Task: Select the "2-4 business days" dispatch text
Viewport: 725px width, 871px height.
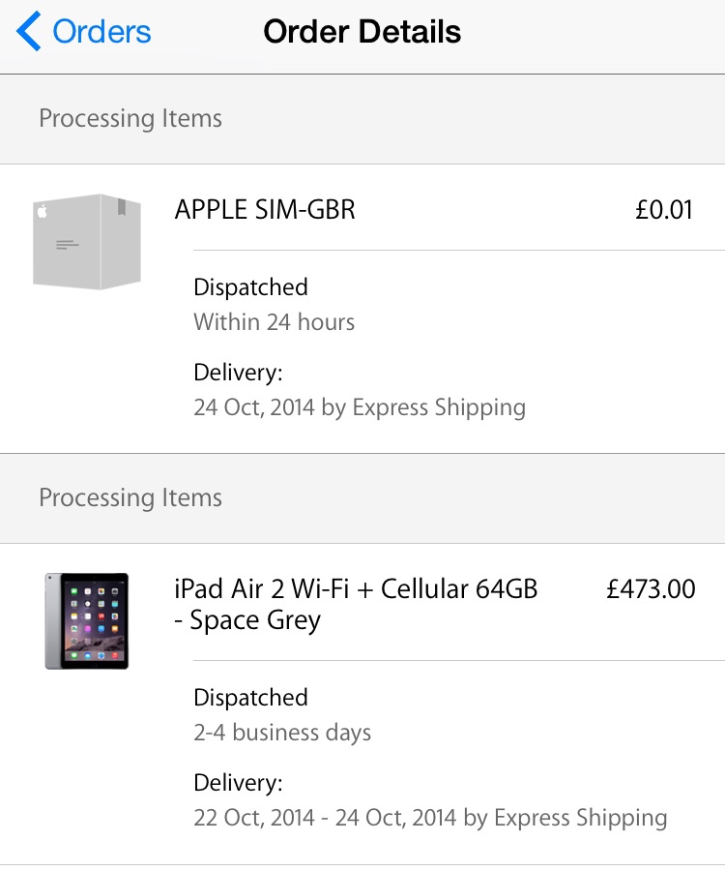Action: click(282, 733)
